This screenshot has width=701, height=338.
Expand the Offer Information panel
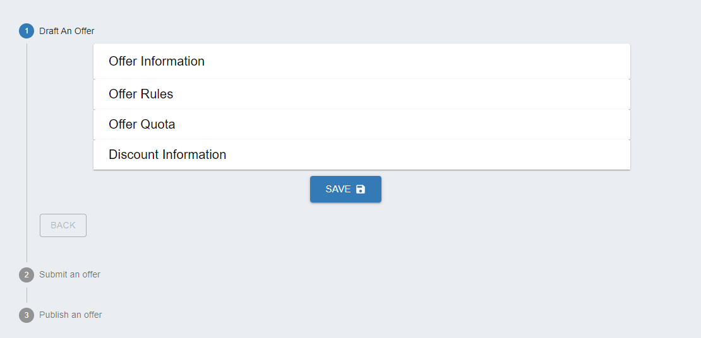[x=361, y=61]
